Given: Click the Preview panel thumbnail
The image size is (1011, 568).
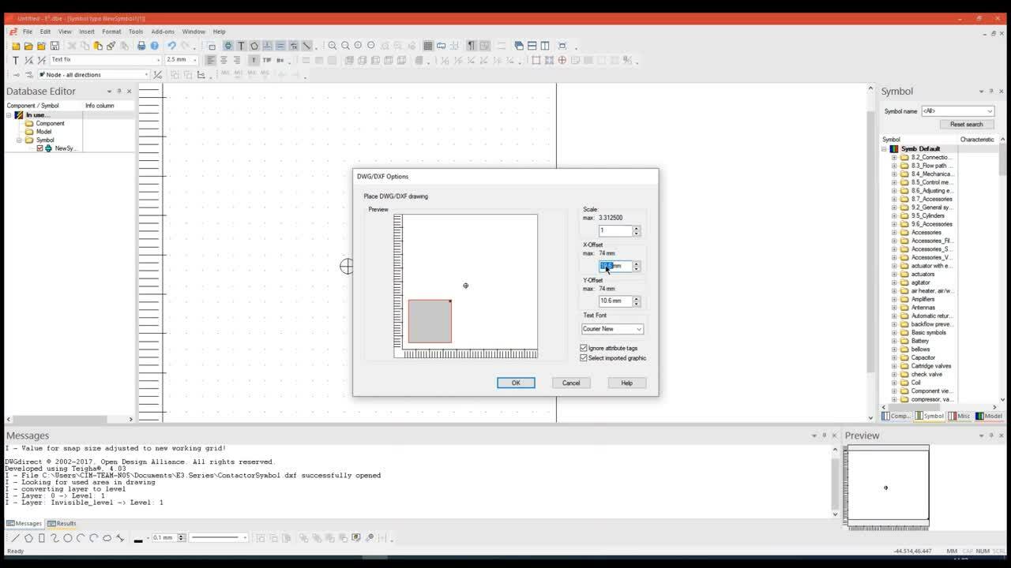Looking at the screenshot, I should pos(886,487).
